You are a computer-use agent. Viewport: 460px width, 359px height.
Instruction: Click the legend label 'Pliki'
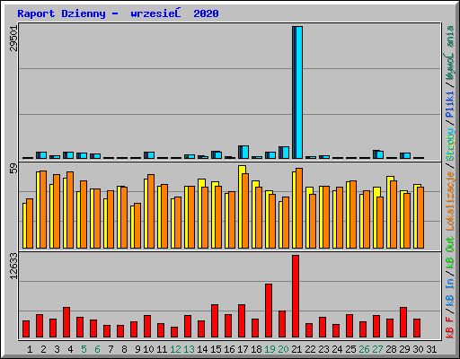449,104
